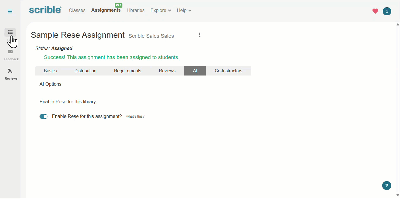Viewport: 400px width, 199px height.
Task: Click the list icon in left sidebar
Action: tap(10, 32)
